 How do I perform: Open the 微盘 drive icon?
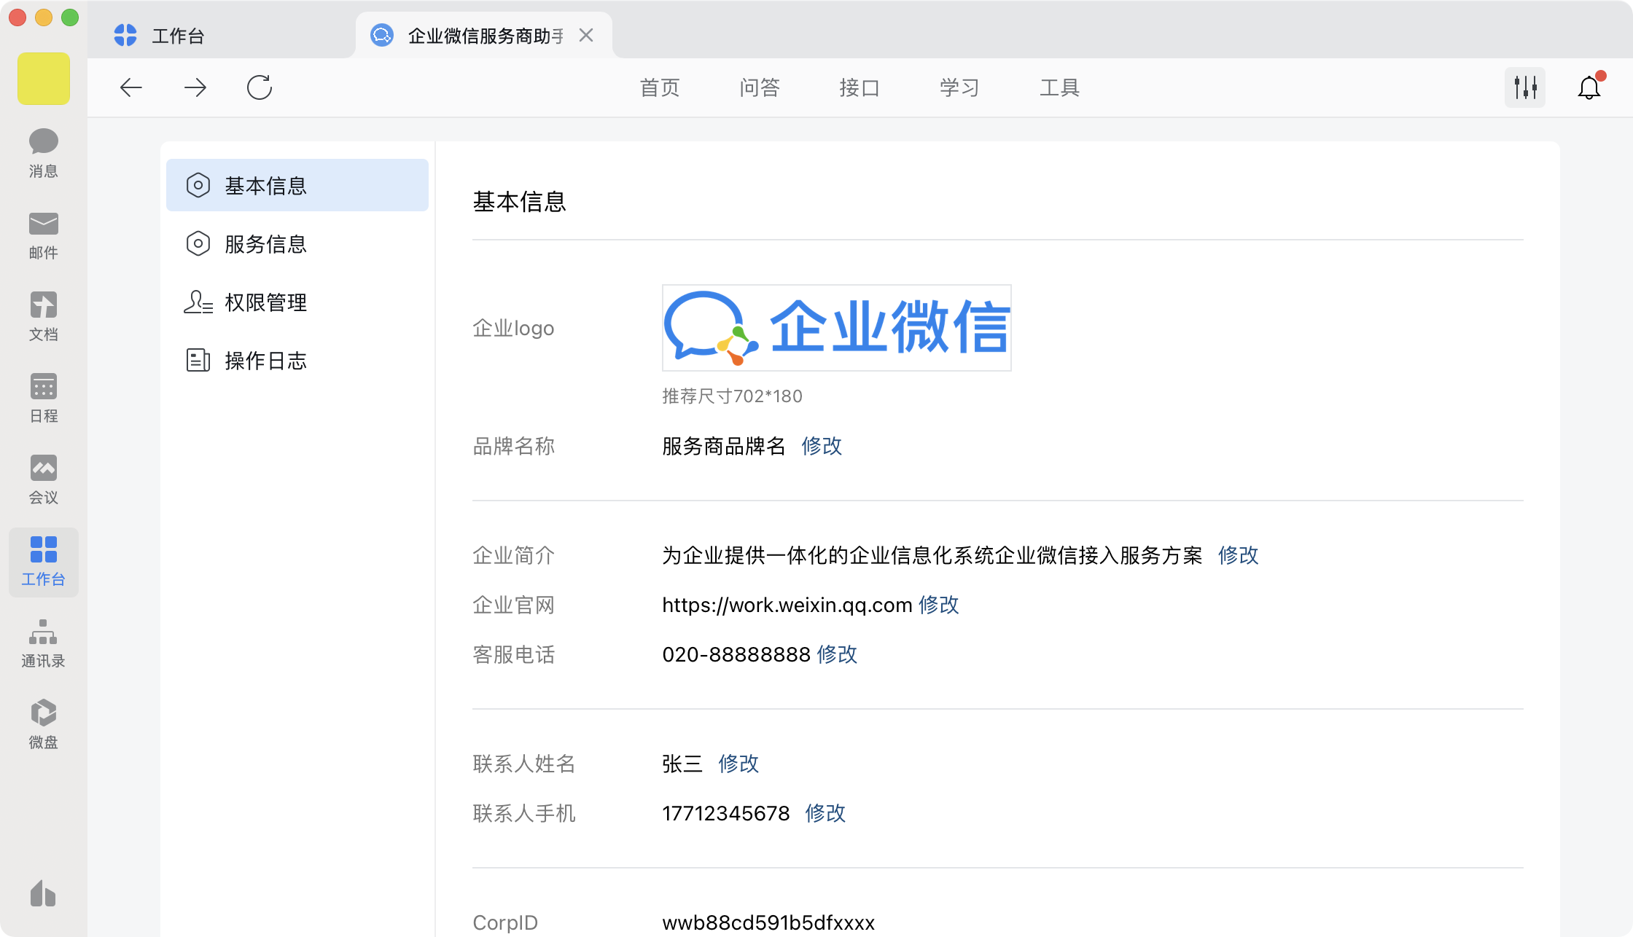coord(44,724)
